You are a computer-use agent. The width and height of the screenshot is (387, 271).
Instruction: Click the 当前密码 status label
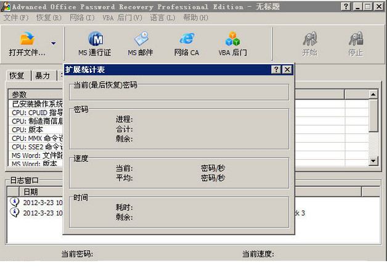[x=77, y=254]
